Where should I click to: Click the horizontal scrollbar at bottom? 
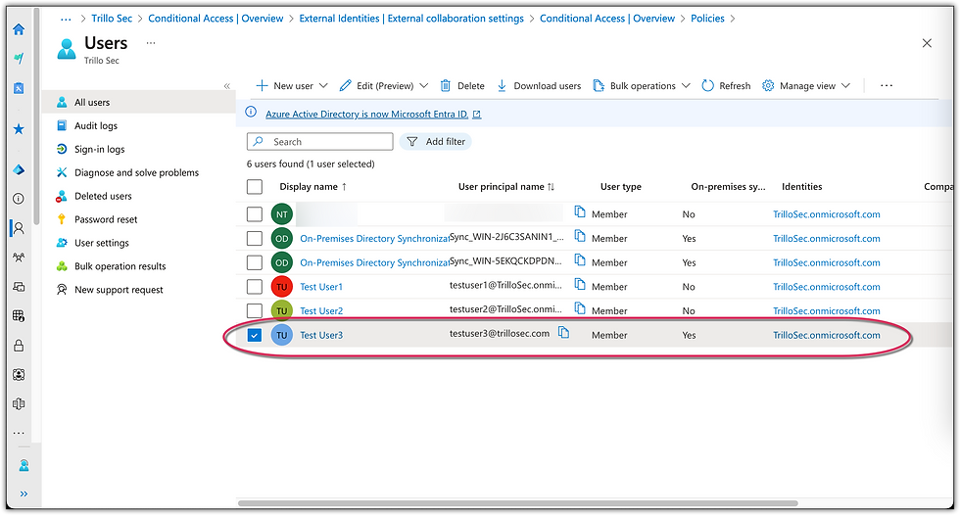(x=518, y=503)
